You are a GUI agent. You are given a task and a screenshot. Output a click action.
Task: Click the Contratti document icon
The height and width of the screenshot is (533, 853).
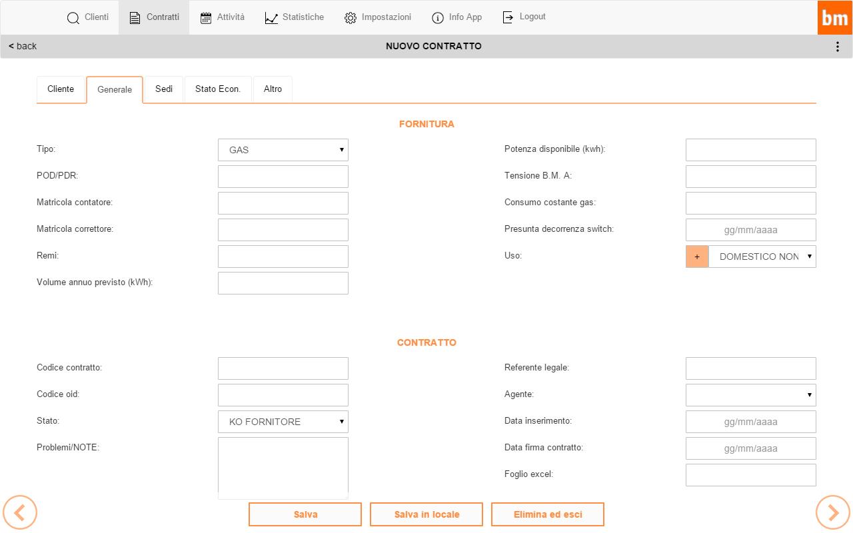135,18
